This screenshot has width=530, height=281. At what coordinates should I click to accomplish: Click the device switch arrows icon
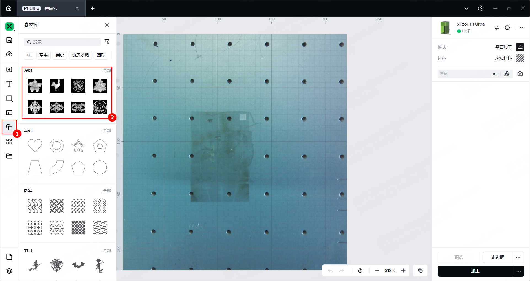[497, 28]
